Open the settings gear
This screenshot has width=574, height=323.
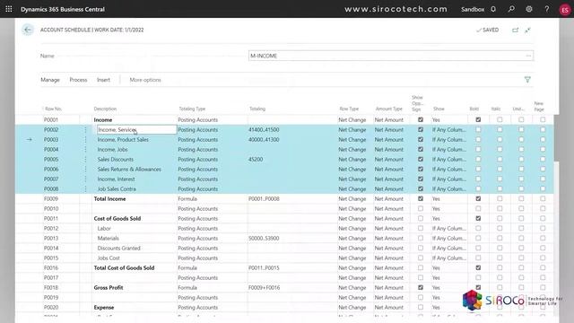point(529,9)
